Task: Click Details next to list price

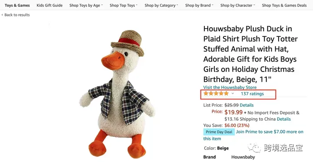Action: (247, 105)
